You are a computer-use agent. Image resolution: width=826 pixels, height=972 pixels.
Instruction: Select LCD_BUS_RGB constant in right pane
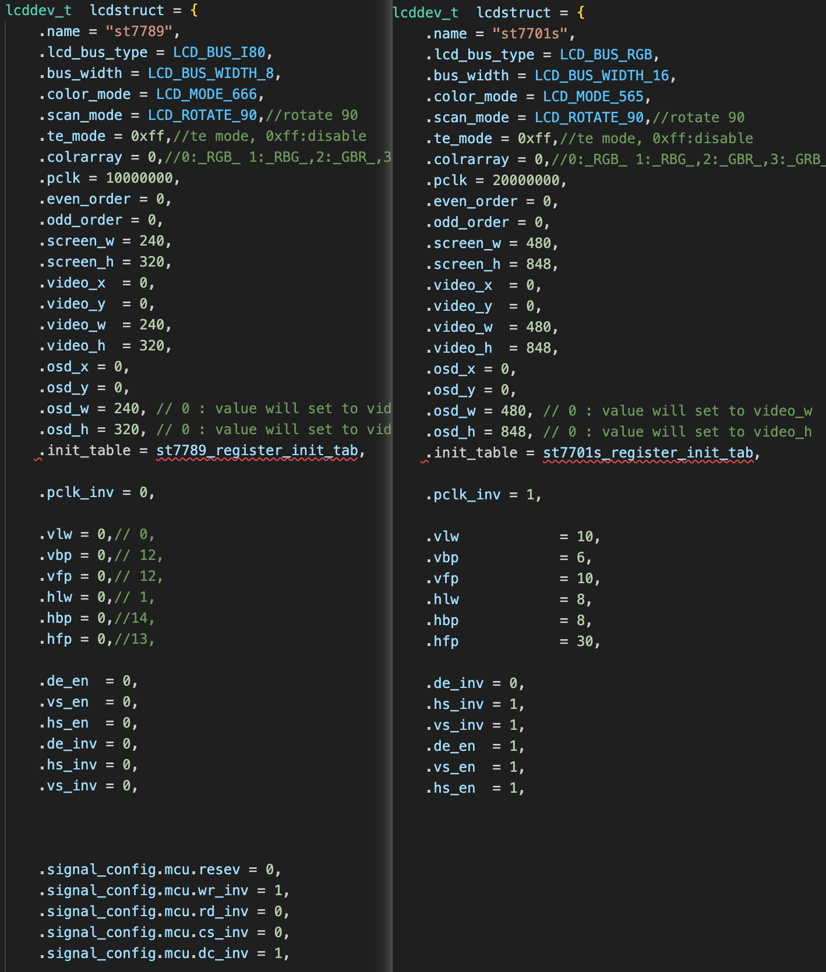606,55
